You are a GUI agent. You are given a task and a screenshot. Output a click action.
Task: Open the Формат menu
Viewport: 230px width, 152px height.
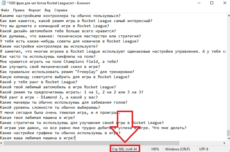pos(34,10)
